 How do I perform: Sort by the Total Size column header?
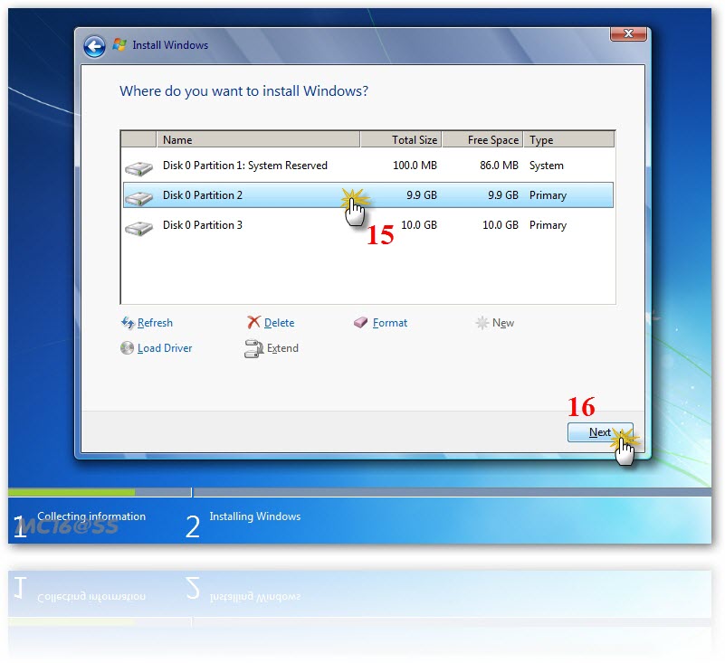(401, 139)
